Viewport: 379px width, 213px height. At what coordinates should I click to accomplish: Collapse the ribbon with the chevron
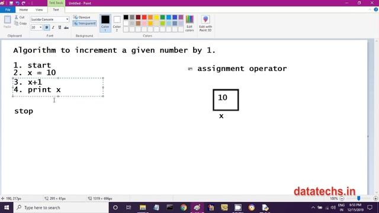(370, 9)
